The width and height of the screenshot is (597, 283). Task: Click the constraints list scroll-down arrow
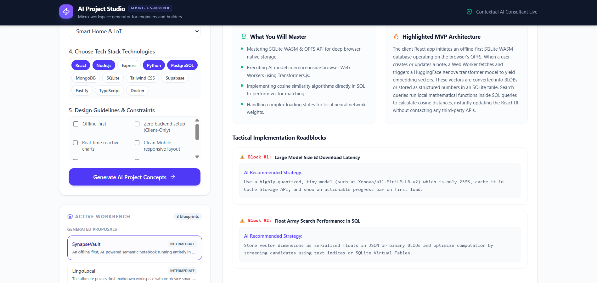coord(197,157)
